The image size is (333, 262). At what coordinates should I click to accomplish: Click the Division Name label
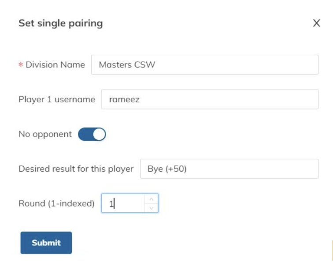point(55,65)
